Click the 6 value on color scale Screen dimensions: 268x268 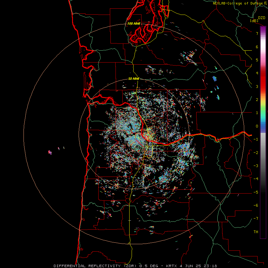257,47
